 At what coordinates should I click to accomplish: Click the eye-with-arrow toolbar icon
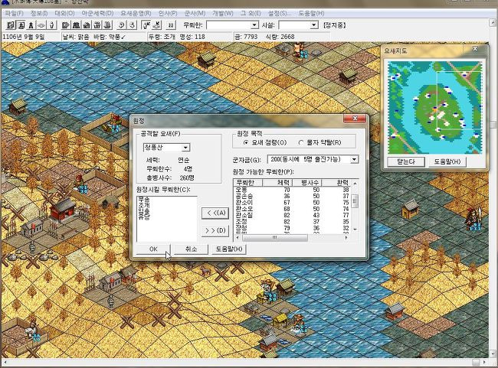(x=156, y=25)
